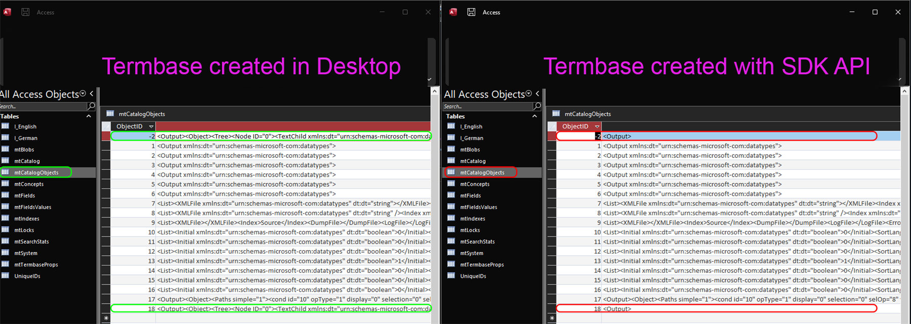Click new record row selector in right datasheet
Screen dimensions: 911x324
click(x=552, y=318)
